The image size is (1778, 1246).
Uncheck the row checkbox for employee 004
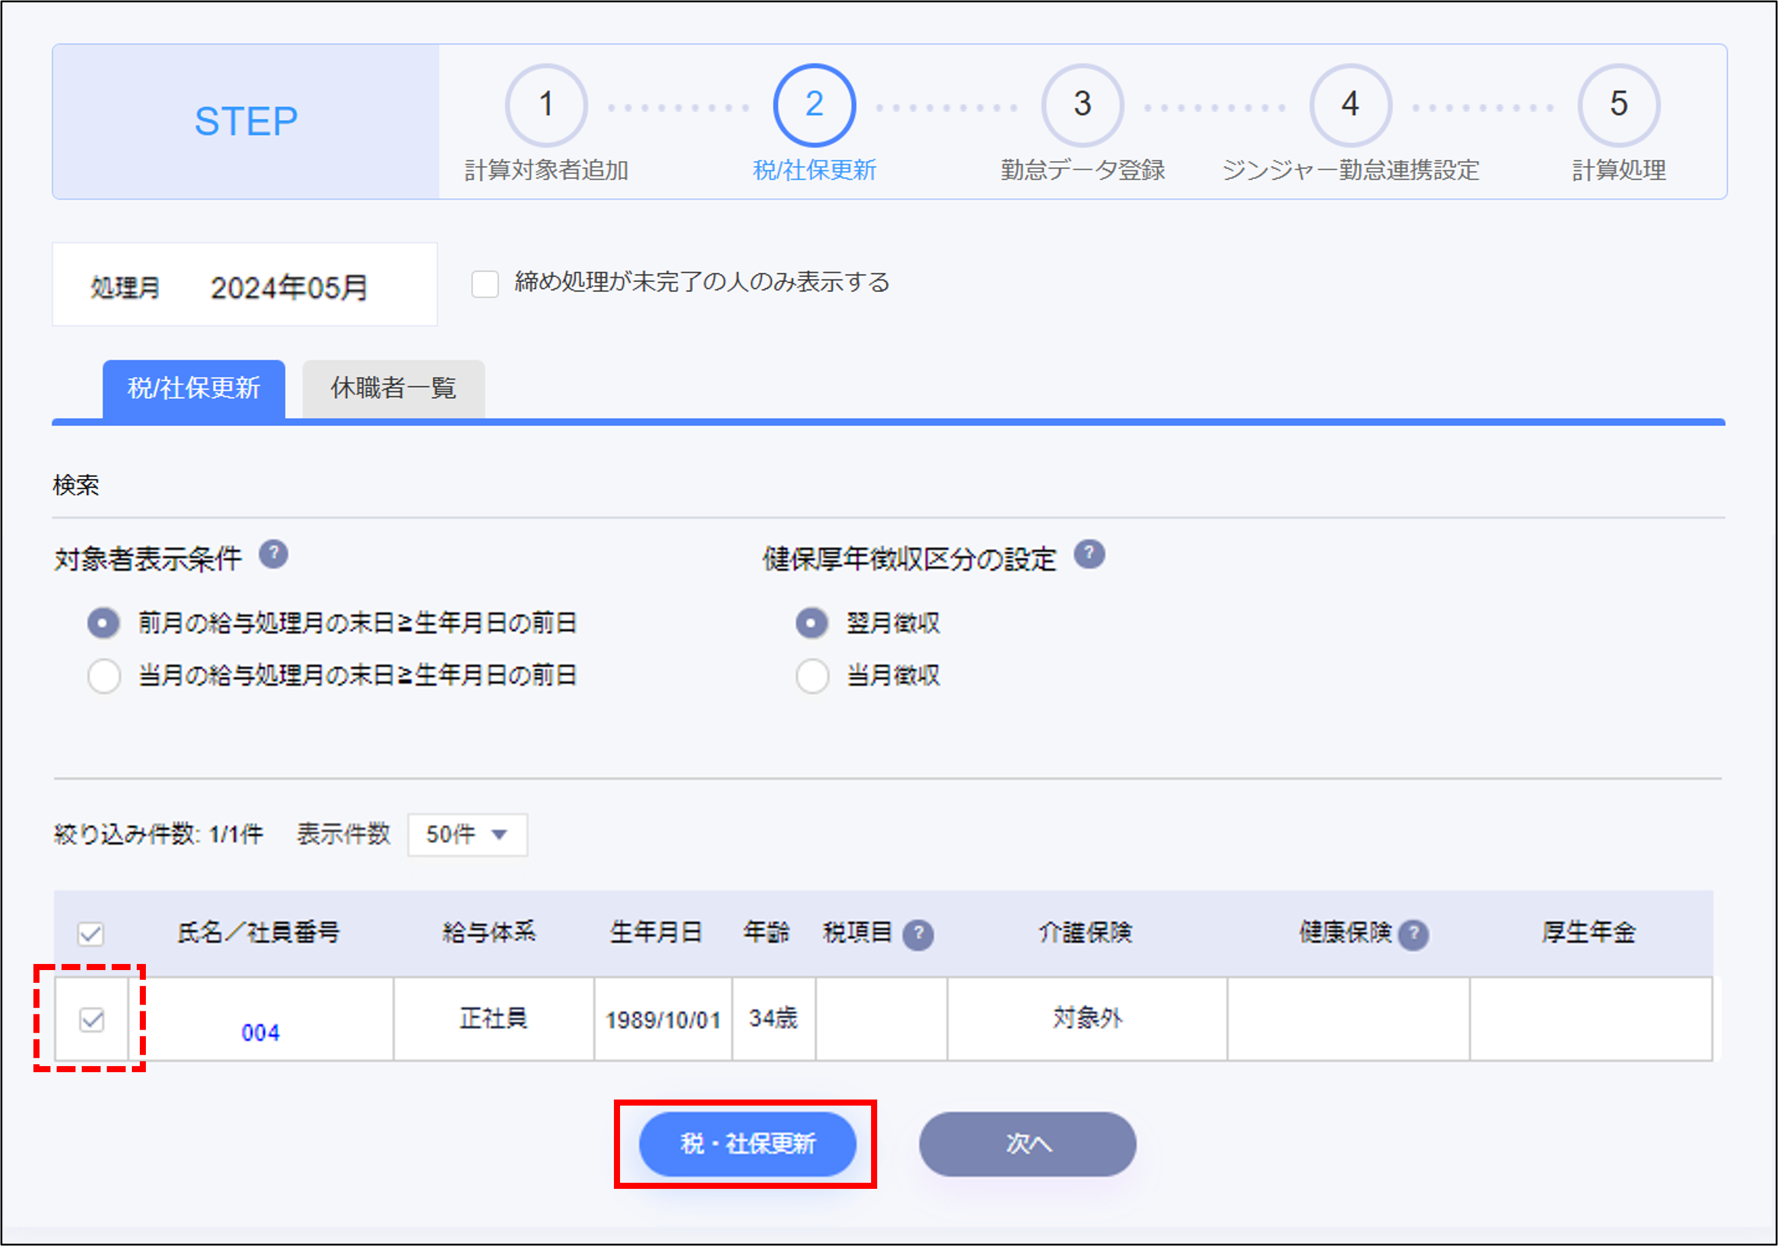tap(91, 1019)
